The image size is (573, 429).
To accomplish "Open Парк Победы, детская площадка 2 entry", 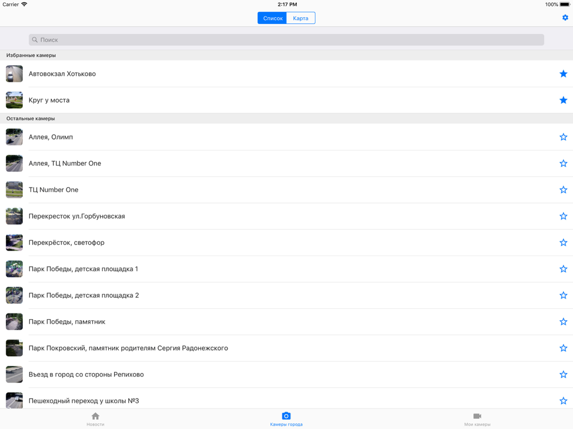I will [x=84, y=295].
